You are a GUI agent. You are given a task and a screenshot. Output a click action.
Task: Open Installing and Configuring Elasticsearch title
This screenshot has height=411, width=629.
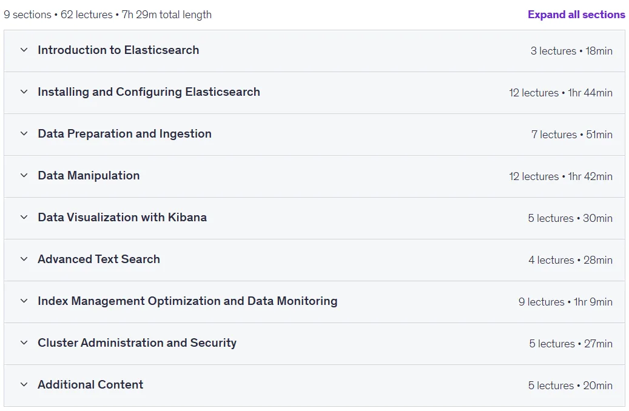(x=149, y=92)
